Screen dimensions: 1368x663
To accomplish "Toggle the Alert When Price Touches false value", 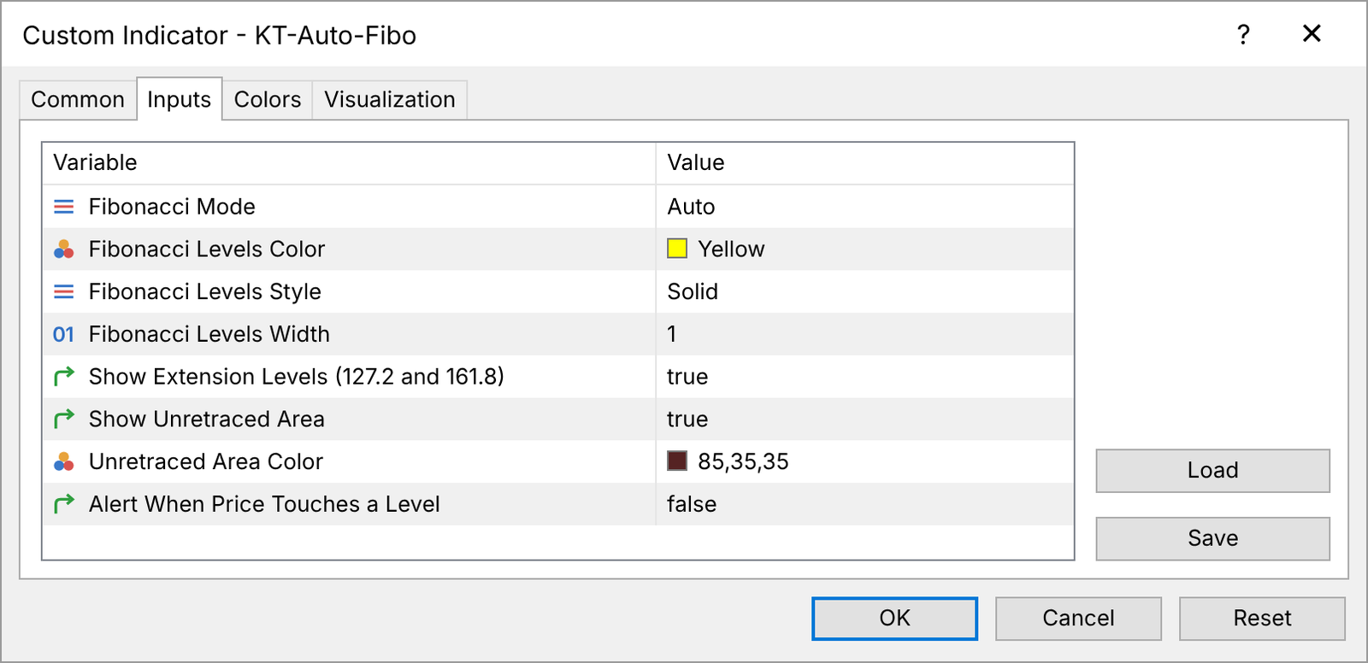I will (692, 504).
